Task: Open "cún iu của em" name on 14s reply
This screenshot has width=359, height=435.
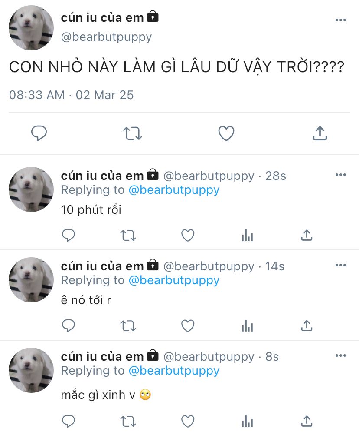Action: click(102, 266)
